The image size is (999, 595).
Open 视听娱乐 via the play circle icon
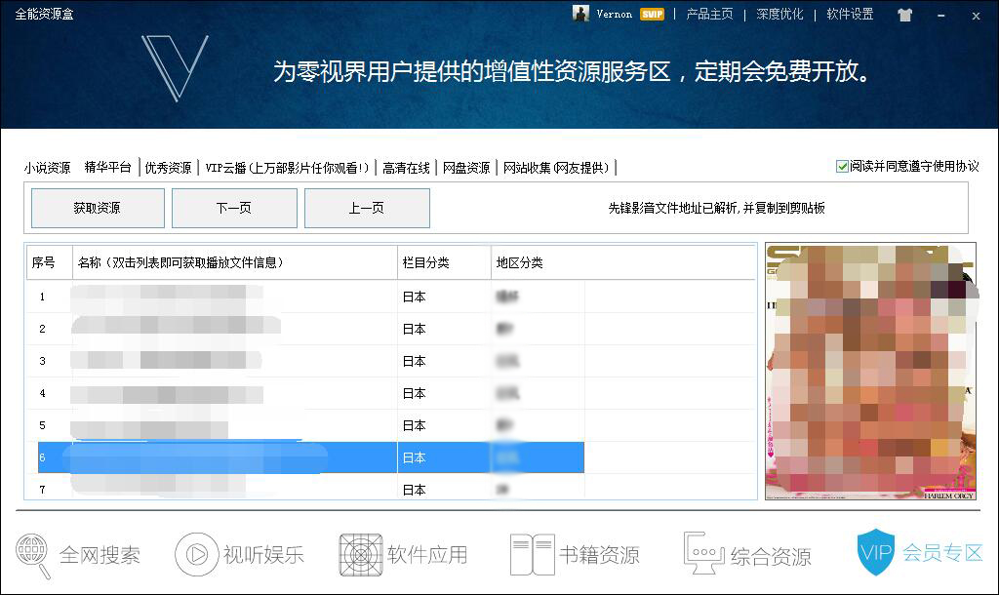click(196, 554)
